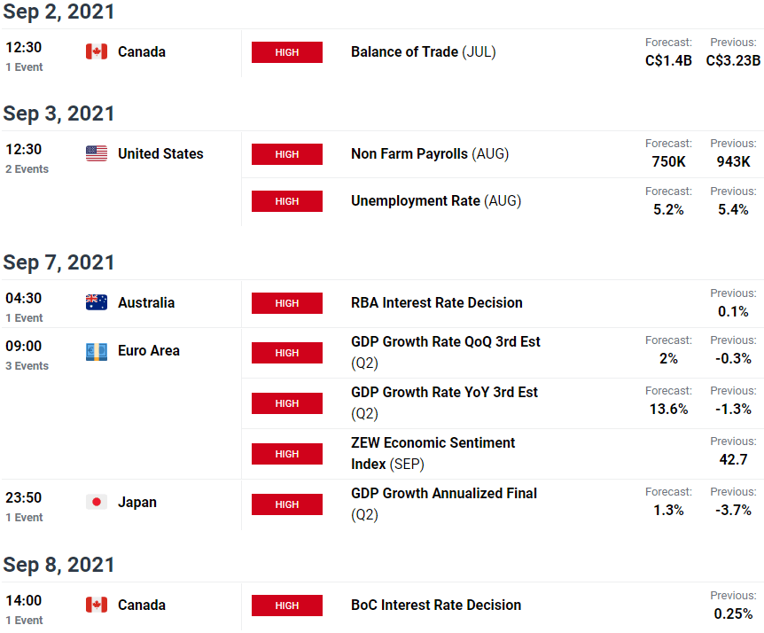
Task: Open GDP Growth Annualized Final event
Action: (x=444, y=504)
